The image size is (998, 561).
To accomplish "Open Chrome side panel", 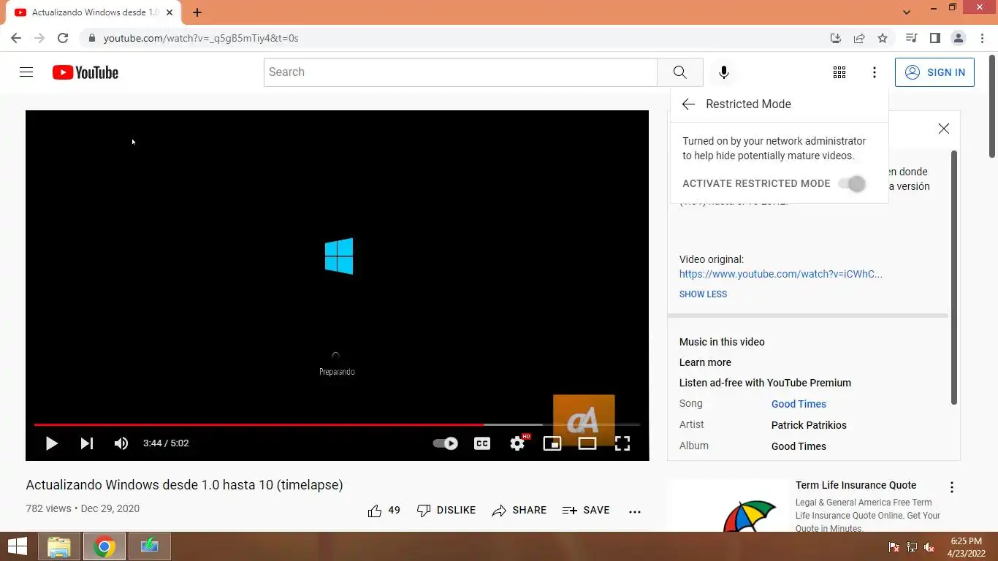I will click(934, 38).
